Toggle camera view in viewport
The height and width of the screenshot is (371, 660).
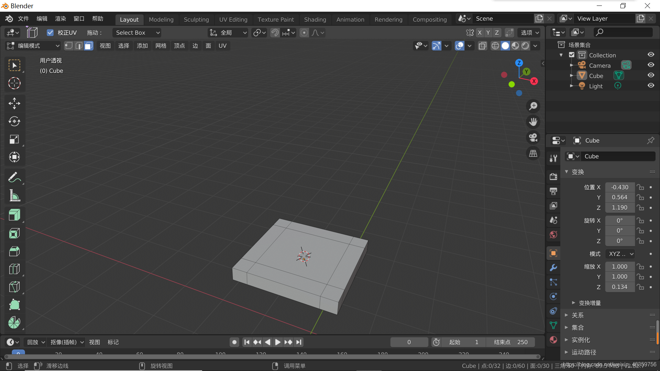tap(533, 138)
